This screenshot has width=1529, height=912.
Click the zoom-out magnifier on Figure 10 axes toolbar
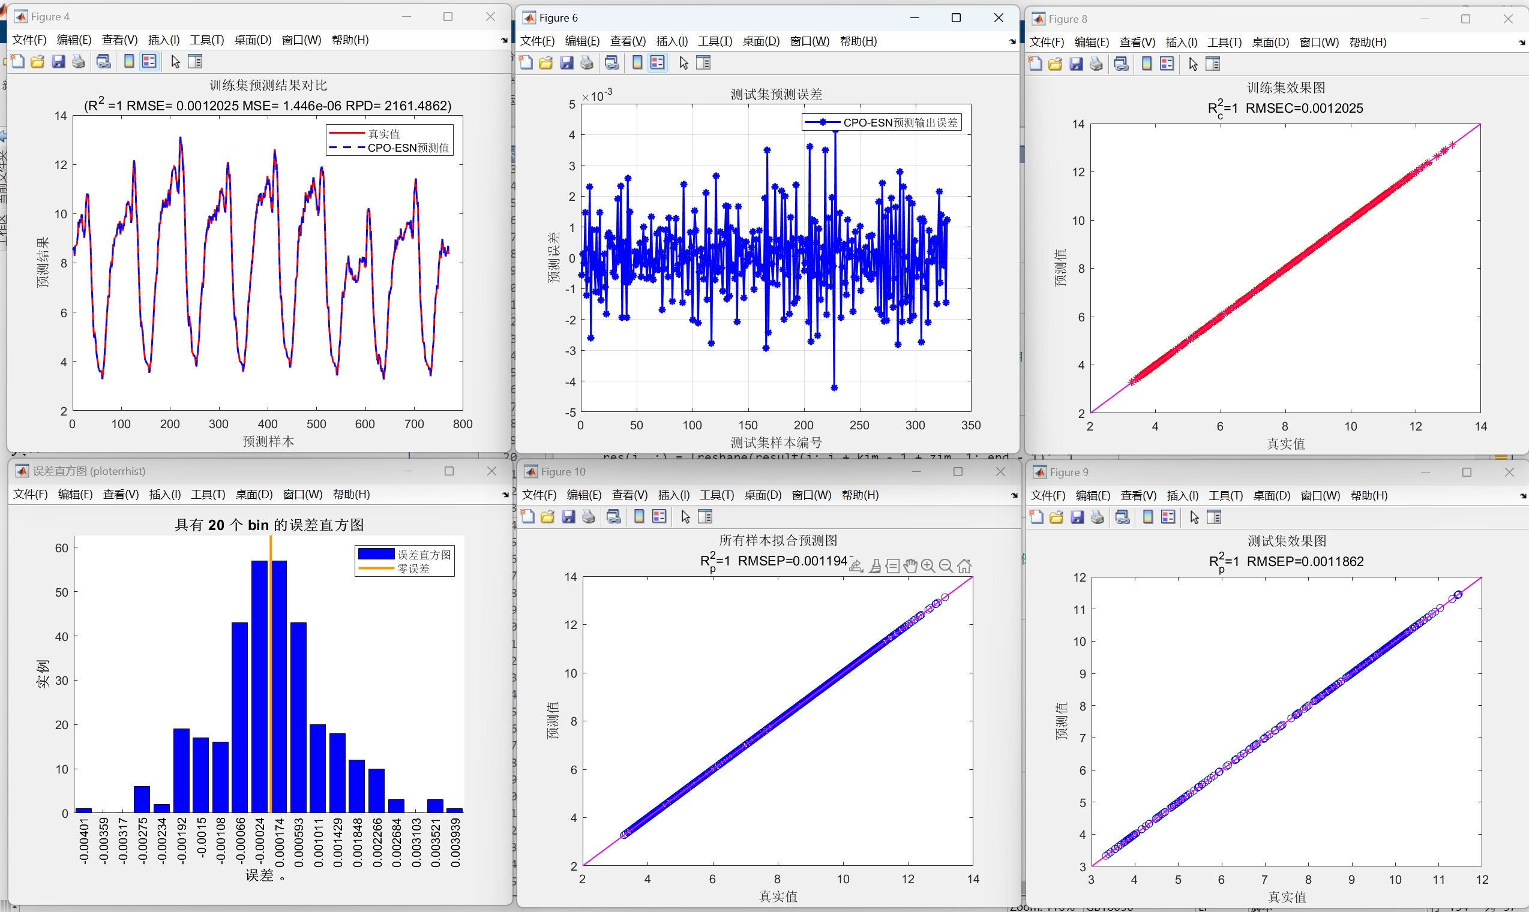click(946, 566)
